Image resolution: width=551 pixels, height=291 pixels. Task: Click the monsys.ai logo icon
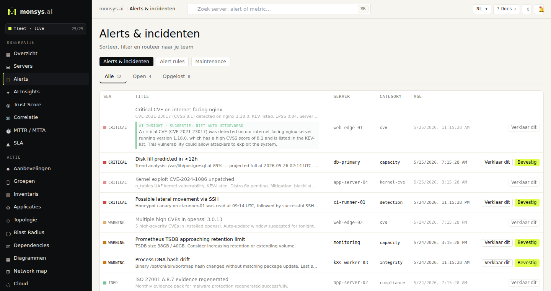[12, 11]
